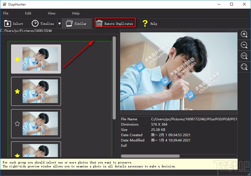Expand the Timeline dropdown arrow

point(59,24)
